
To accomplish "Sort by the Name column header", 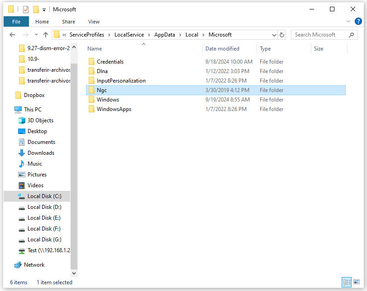I will [x=95, y=49].
